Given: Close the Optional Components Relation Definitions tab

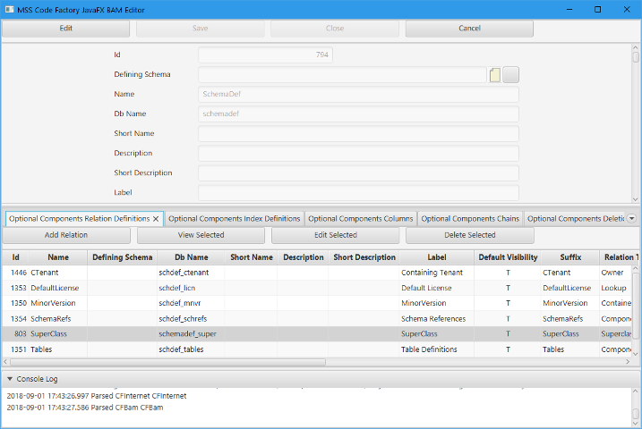Looking at the screenshot, I should 156,218.
